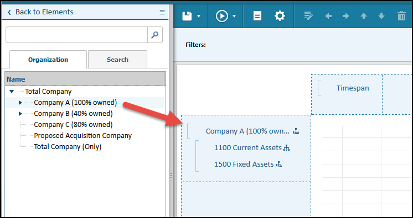Screen dimensions: 413x218
Task: Click the magnifier search button
Action: coord(155,35)
